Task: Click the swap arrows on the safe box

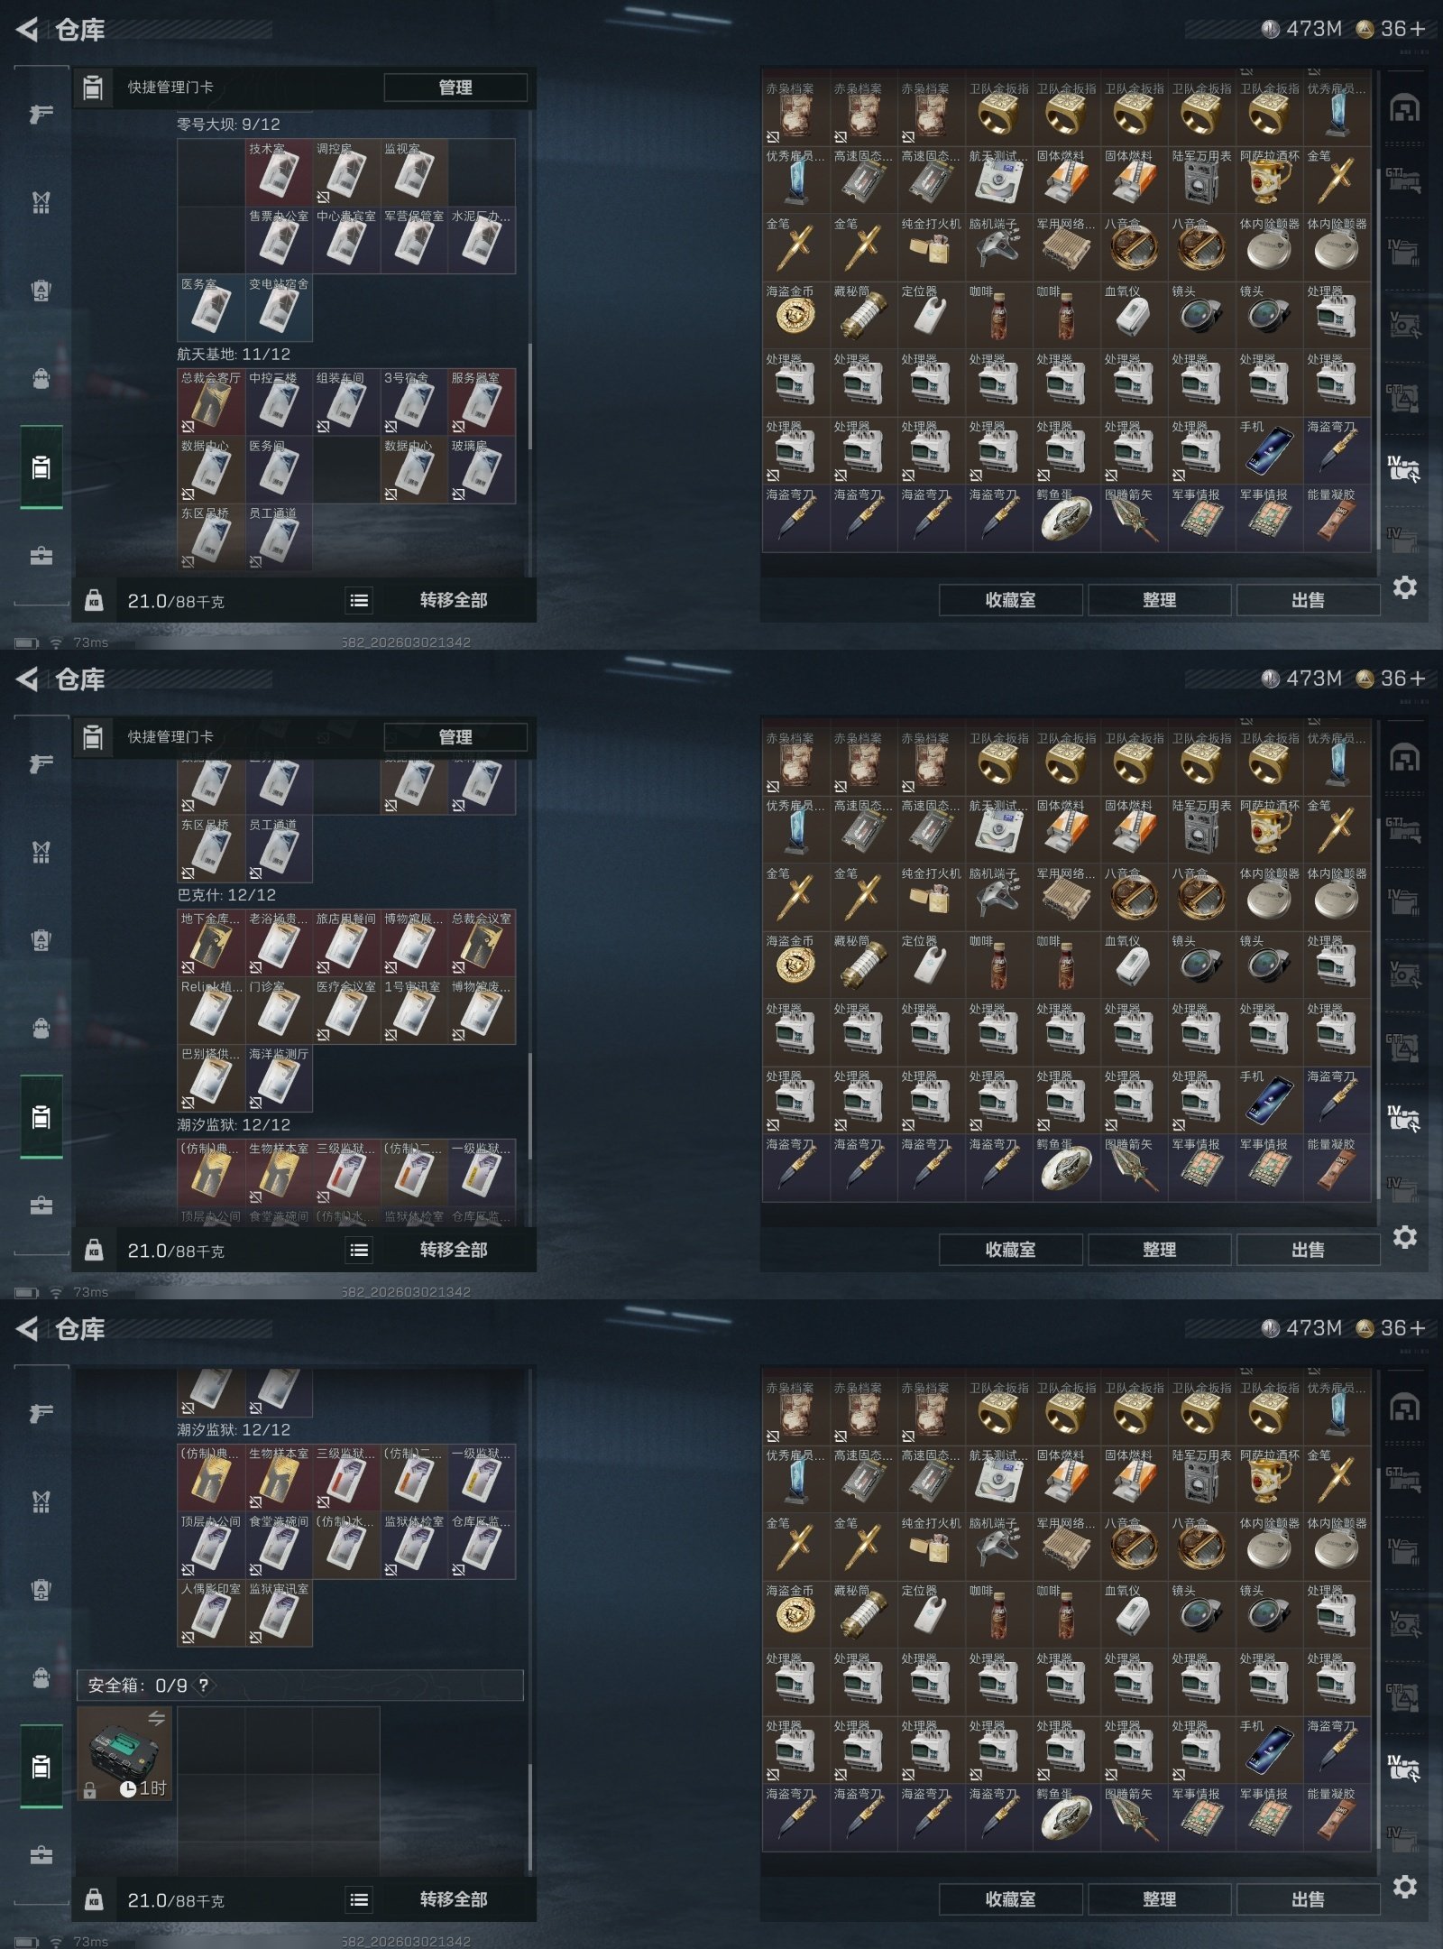Action: tap(156, 1717)
